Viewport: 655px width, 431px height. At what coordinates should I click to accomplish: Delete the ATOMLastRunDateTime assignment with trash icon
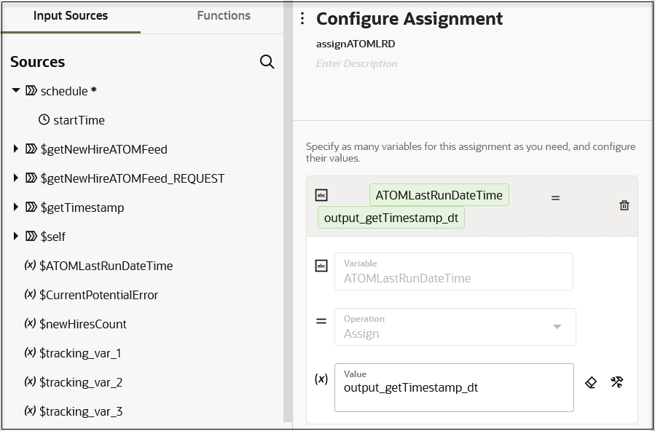pyautogui.click(x=624, y=205)
